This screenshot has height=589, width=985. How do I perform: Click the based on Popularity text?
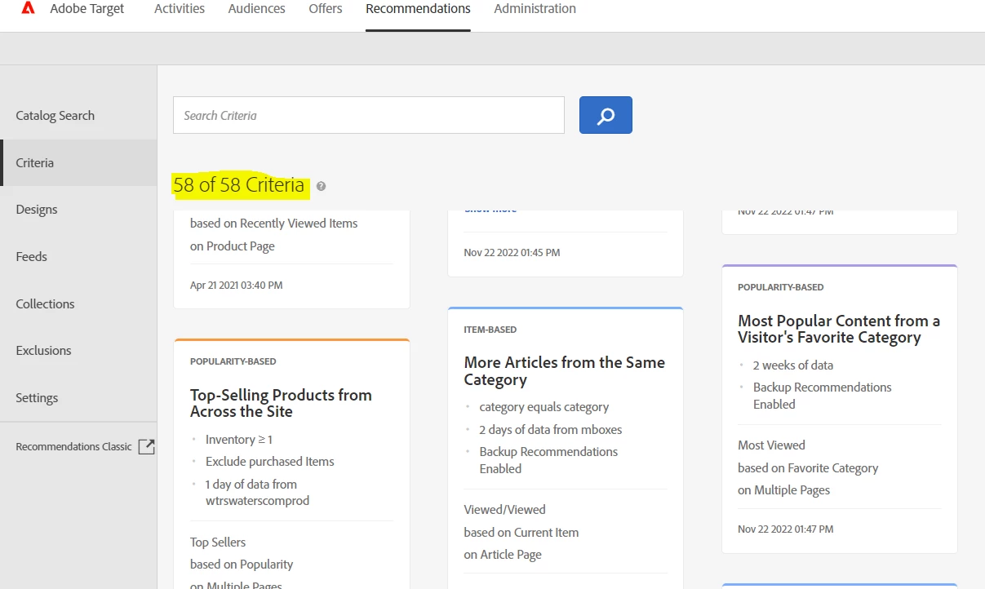point(242,565)
